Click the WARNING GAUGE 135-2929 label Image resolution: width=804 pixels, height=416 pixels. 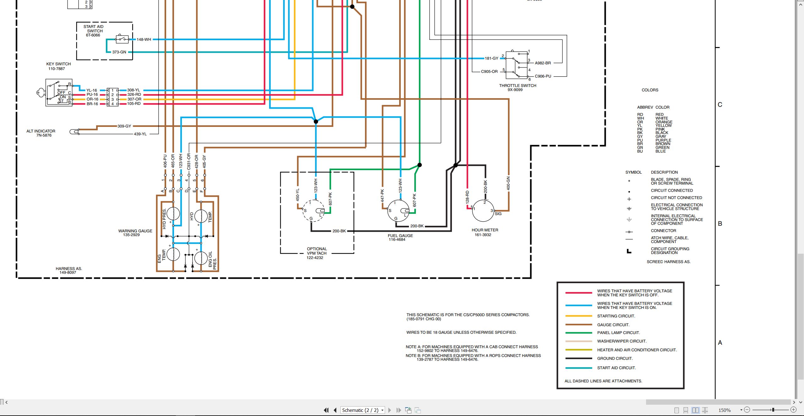[x=135, y=233]
